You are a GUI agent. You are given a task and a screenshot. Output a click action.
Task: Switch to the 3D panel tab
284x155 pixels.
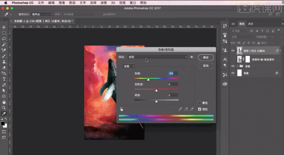[x=233, y=24]
